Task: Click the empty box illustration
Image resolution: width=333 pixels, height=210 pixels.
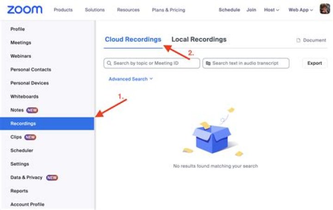Action: (211, 137)
